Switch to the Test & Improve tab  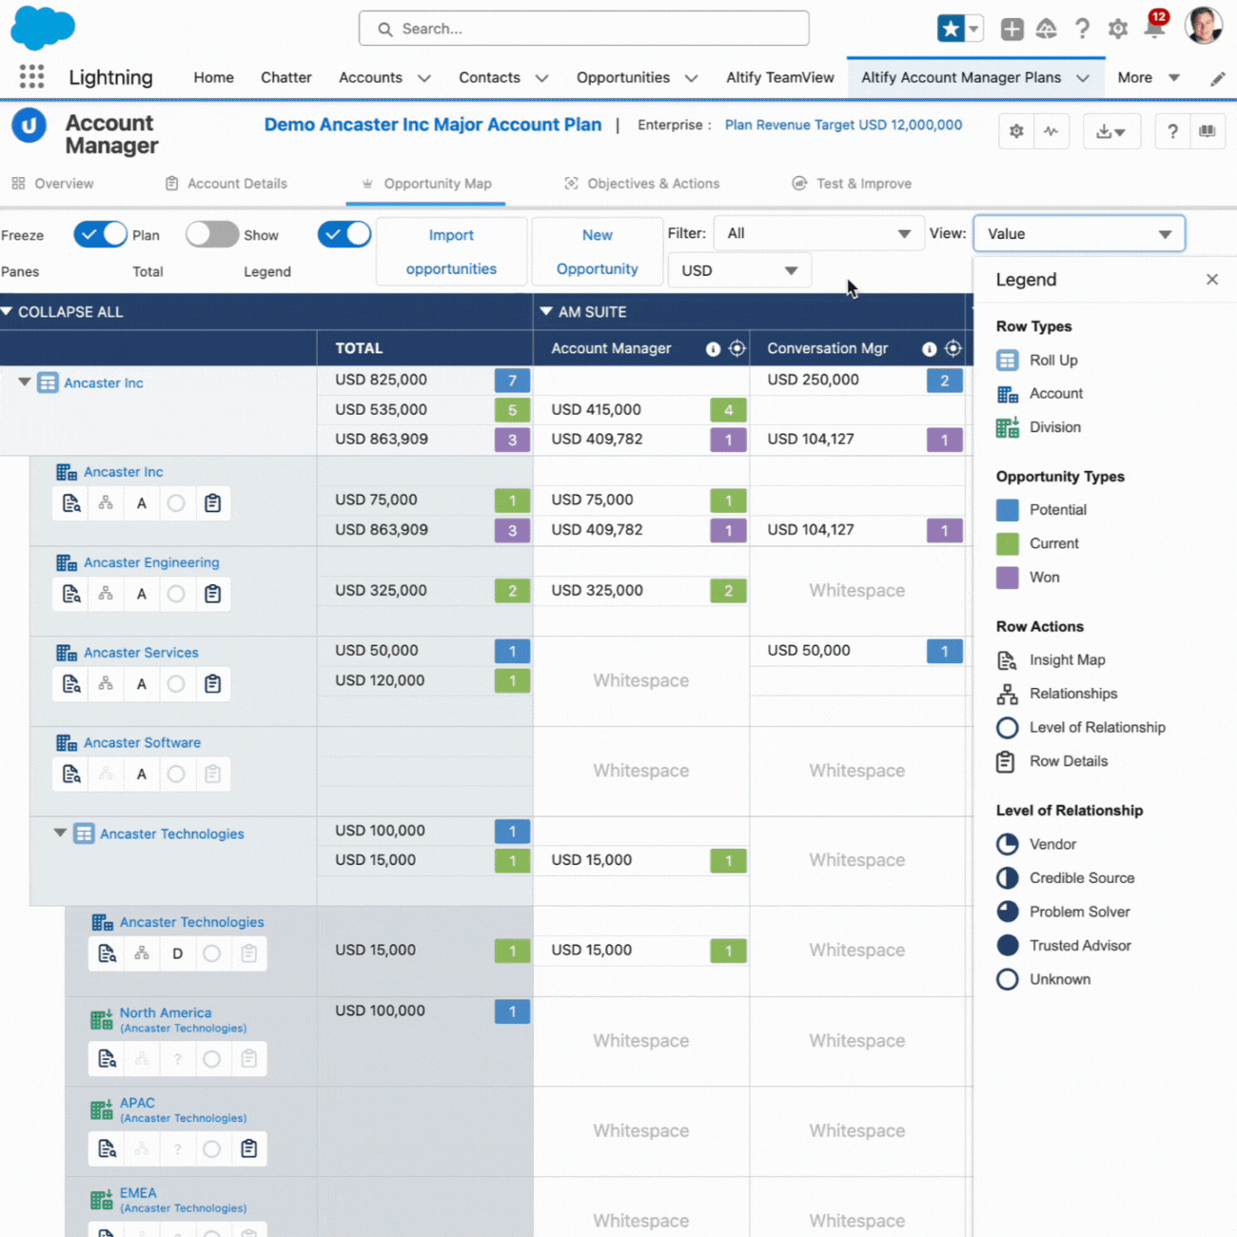point(853,184)
